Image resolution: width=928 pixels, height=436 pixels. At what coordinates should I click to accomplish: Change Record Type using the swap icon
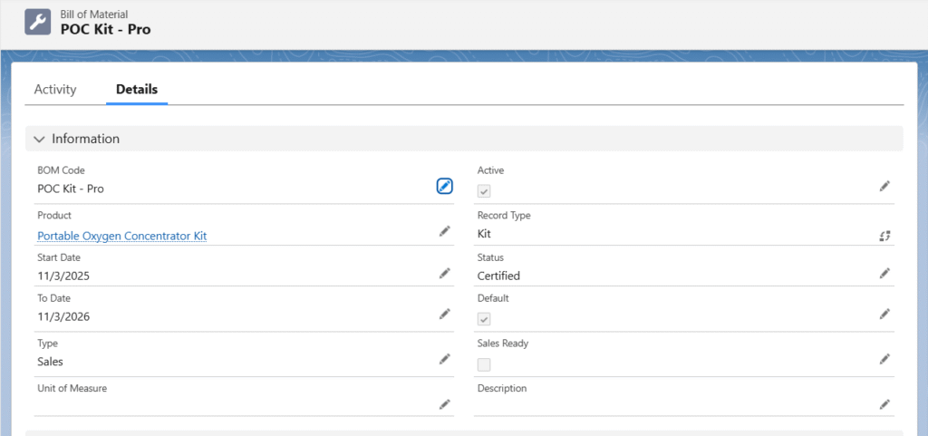(884, 236)
